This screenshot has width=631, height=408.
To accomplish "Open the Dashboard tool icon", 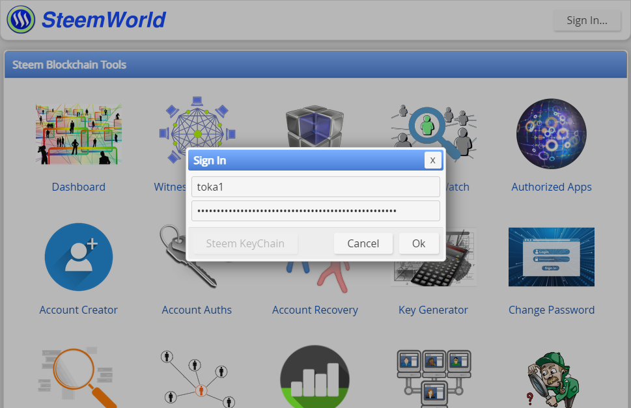I will click(79, 134).
